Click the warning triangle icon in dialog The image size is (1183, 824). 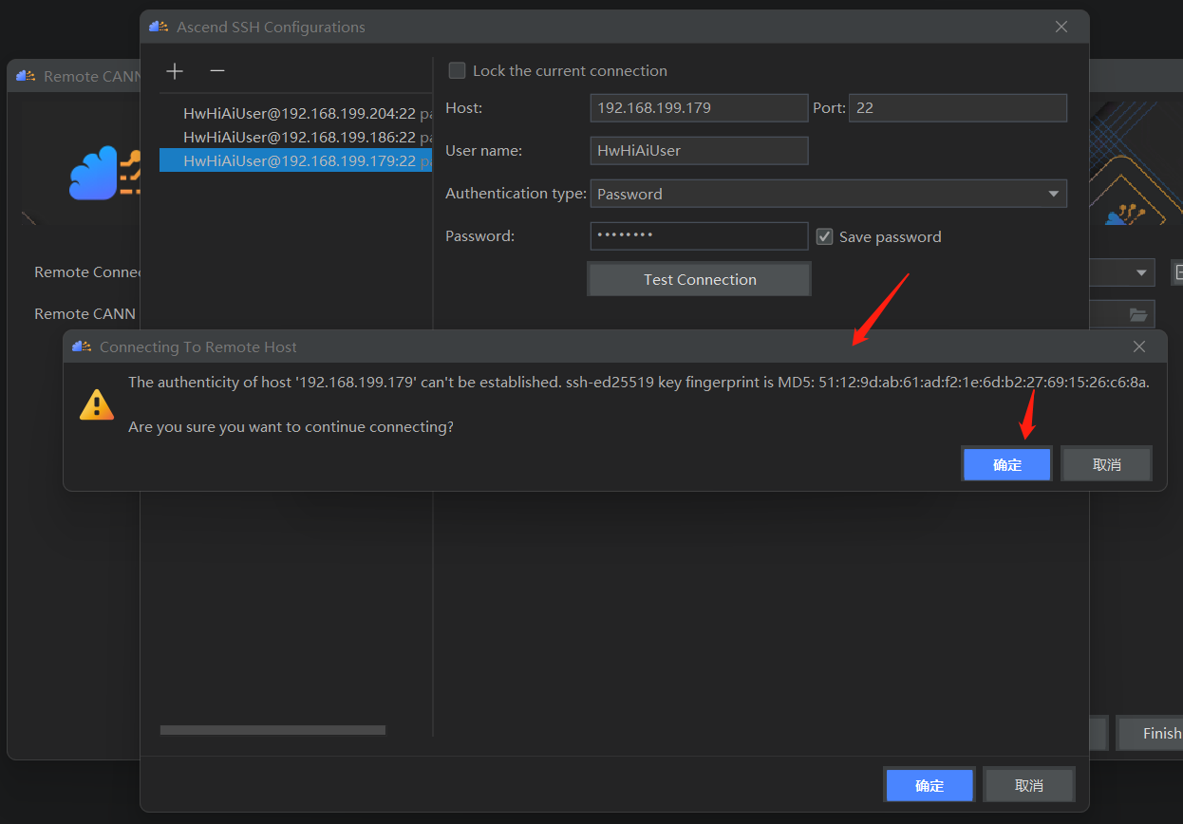96,404
